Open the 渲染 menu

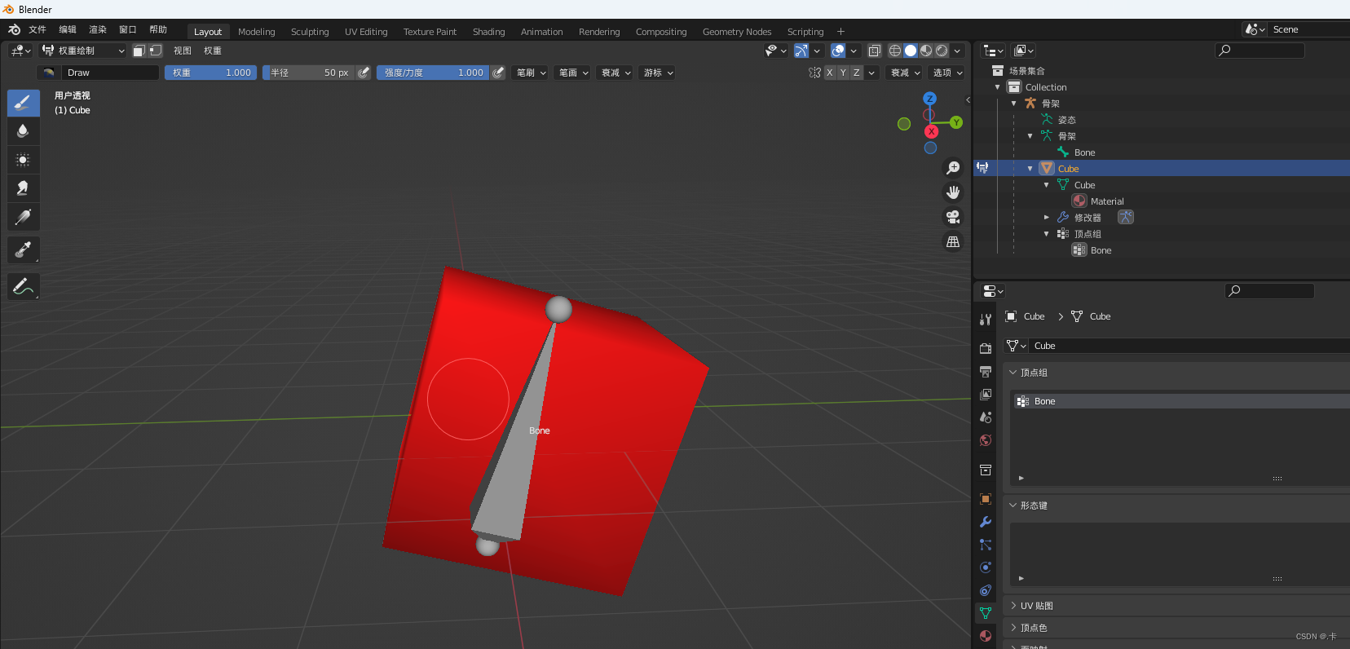(98, 29)
